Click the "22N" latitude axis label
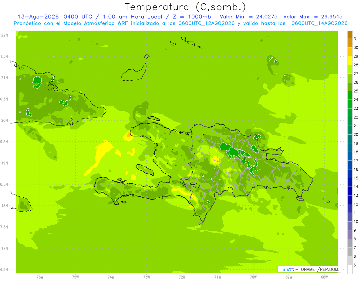Screen dimensions: 364x281 tap(5, 35)
